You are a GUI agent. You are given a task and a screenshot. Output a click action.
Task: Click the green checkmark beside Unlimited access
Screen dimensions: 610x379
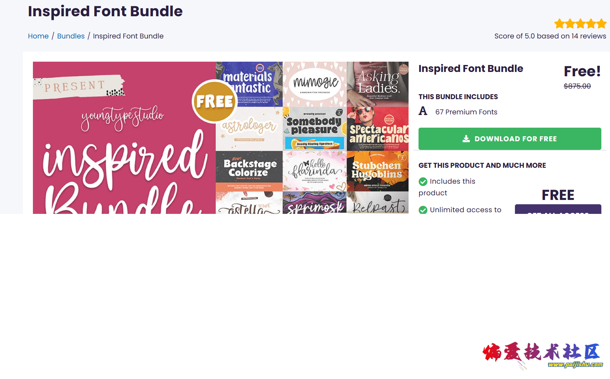tap(423, 210)
